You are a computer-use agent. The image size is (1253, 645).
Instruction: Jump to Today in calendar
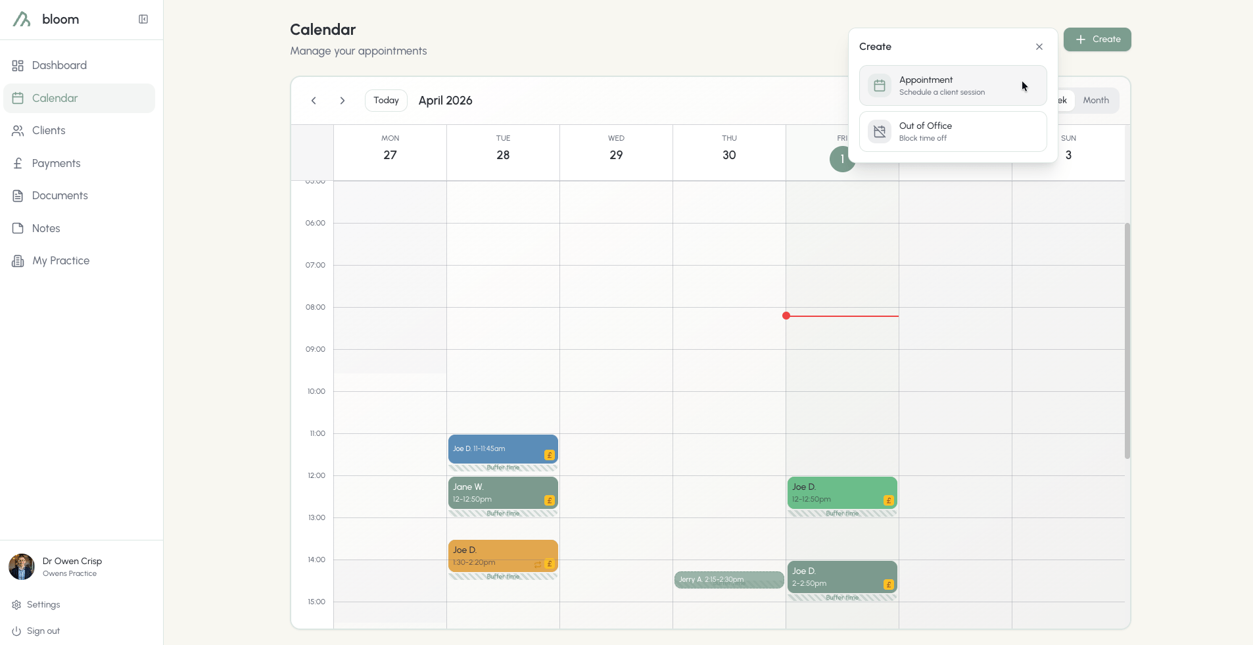click(x=386, y=101)
